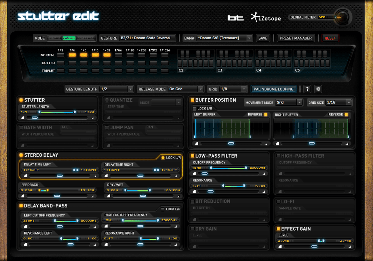This screenshot has width=373, height=261.
Task: Click the Stutter Length range slider
Action: (57, 112)
